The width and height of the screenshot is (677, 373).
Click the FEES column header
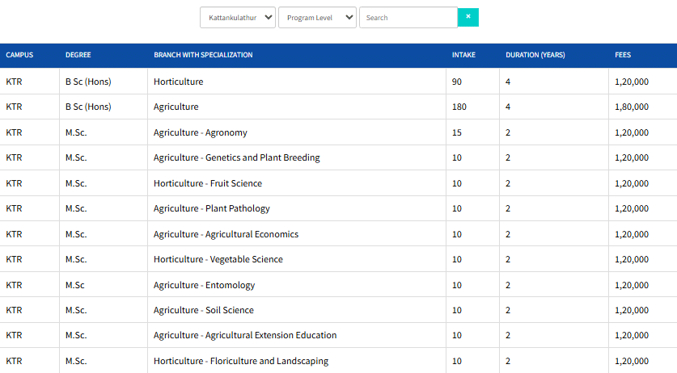pyautogui.click(x=623, y=55)
